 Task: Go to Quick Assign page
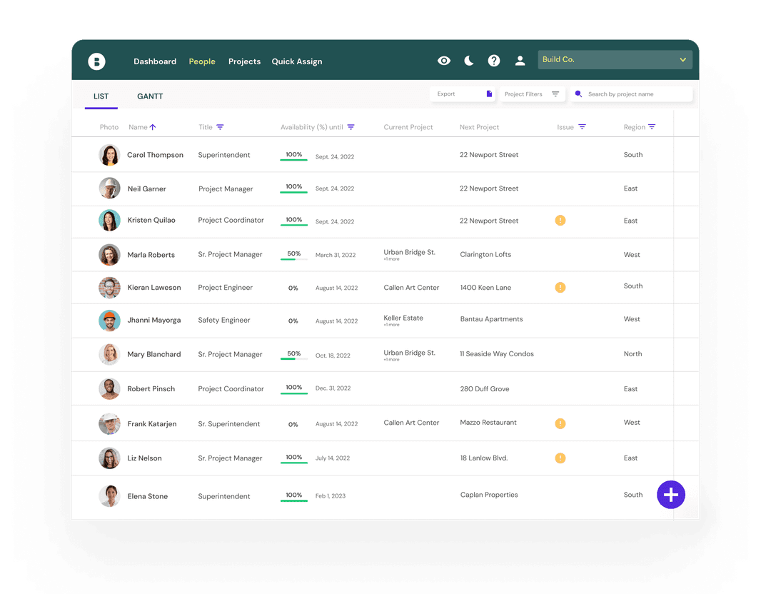296,61
